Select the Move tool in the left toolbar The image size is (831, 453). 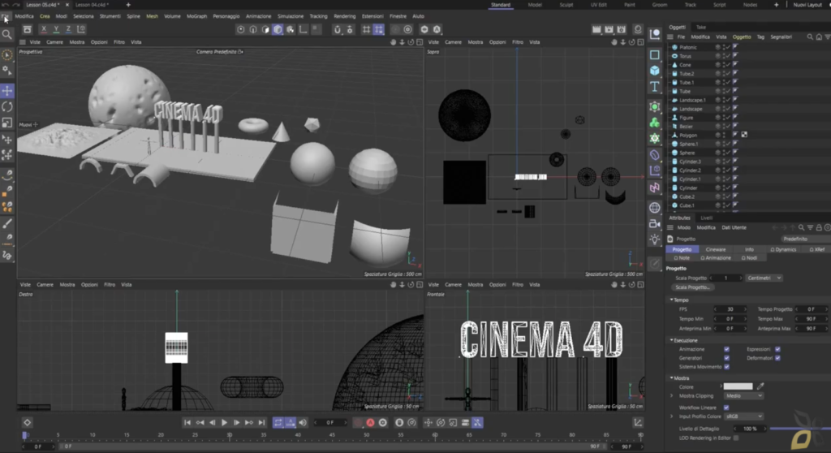(7, 91)
